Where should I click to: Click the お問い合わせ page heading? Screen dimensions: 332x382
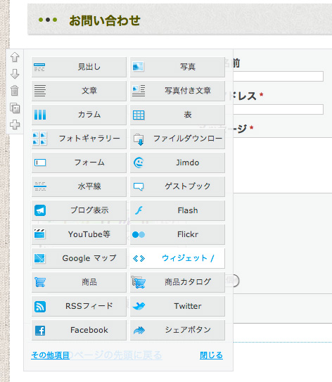pyautogui.click(x=105, y=20)
